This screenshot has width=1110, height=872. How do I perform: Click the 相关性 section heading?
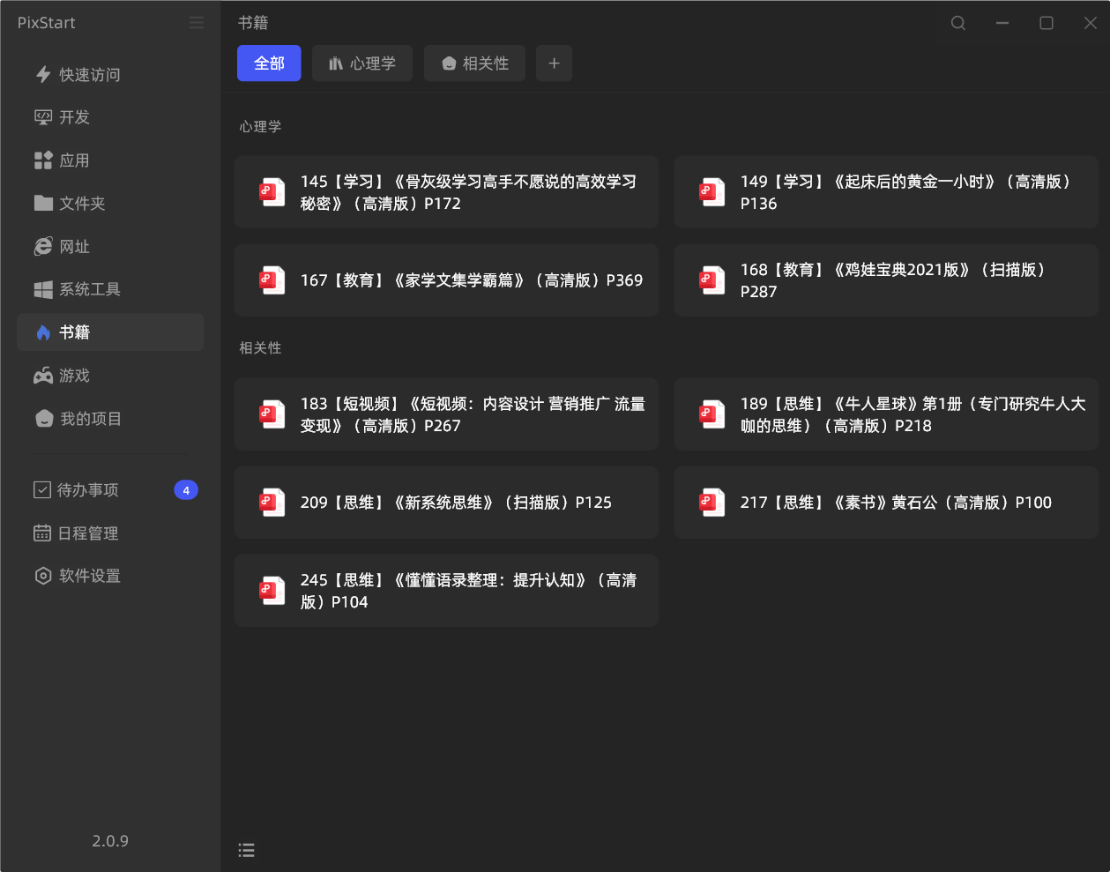point(260,348)
